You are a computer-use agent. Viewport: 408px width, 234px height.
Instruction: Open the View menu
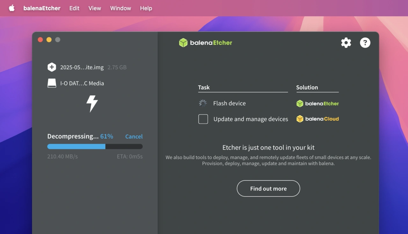(x=95, y=8)
